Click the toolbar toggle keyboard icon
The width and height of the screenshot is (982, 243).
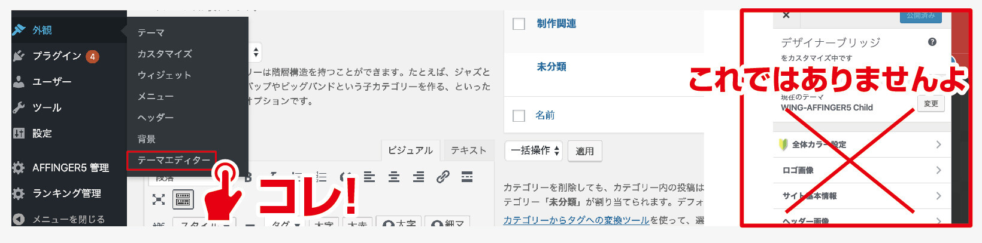coord(183,199)
